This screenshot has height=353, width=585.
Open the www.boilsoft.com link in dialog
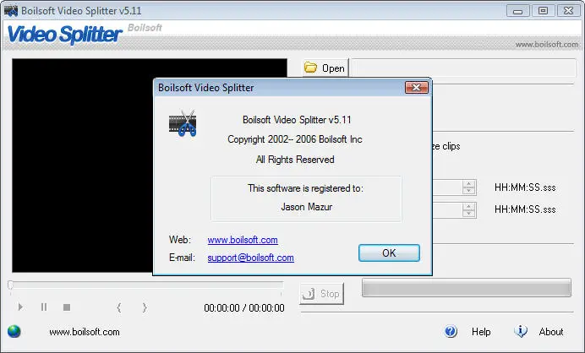tap(243, 240)
